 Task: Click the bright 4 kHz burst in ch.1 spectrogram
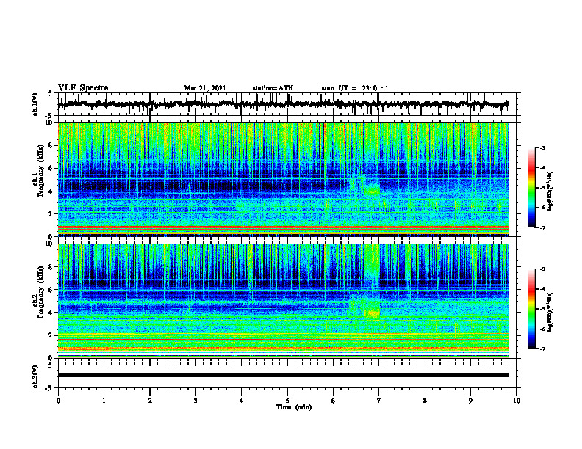(x=372, y=191)
